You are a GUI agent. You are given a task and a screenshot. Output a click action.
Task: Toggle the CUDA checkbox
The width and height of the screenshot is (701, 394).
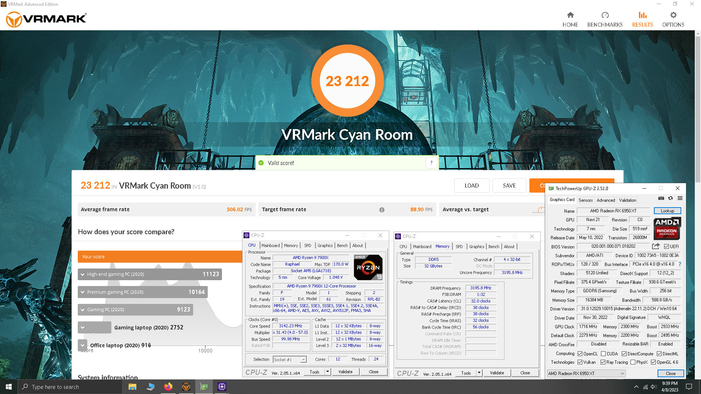point(603,354)
